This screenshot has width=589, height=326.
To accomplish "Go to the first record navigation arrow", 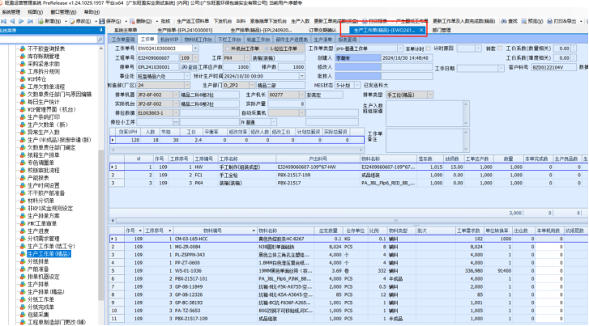I will tap(4, 21).
